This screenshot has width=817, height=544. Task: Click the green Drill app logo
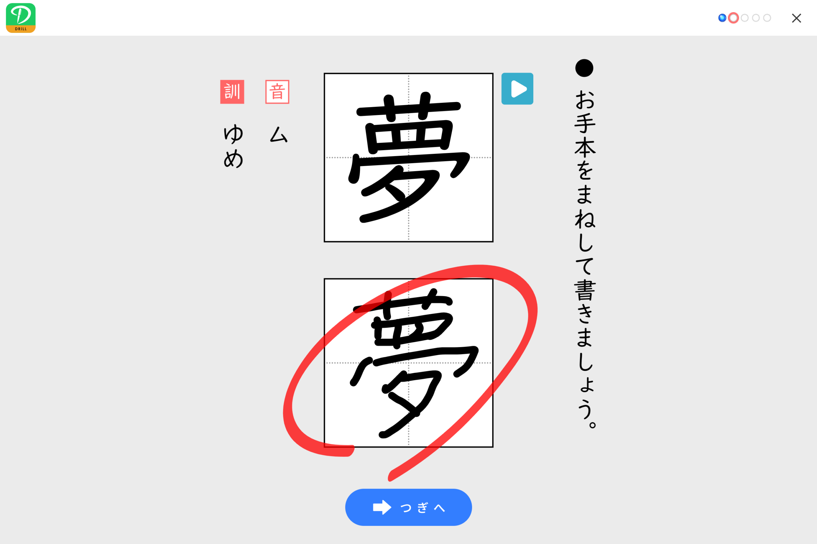click(21, 18)
